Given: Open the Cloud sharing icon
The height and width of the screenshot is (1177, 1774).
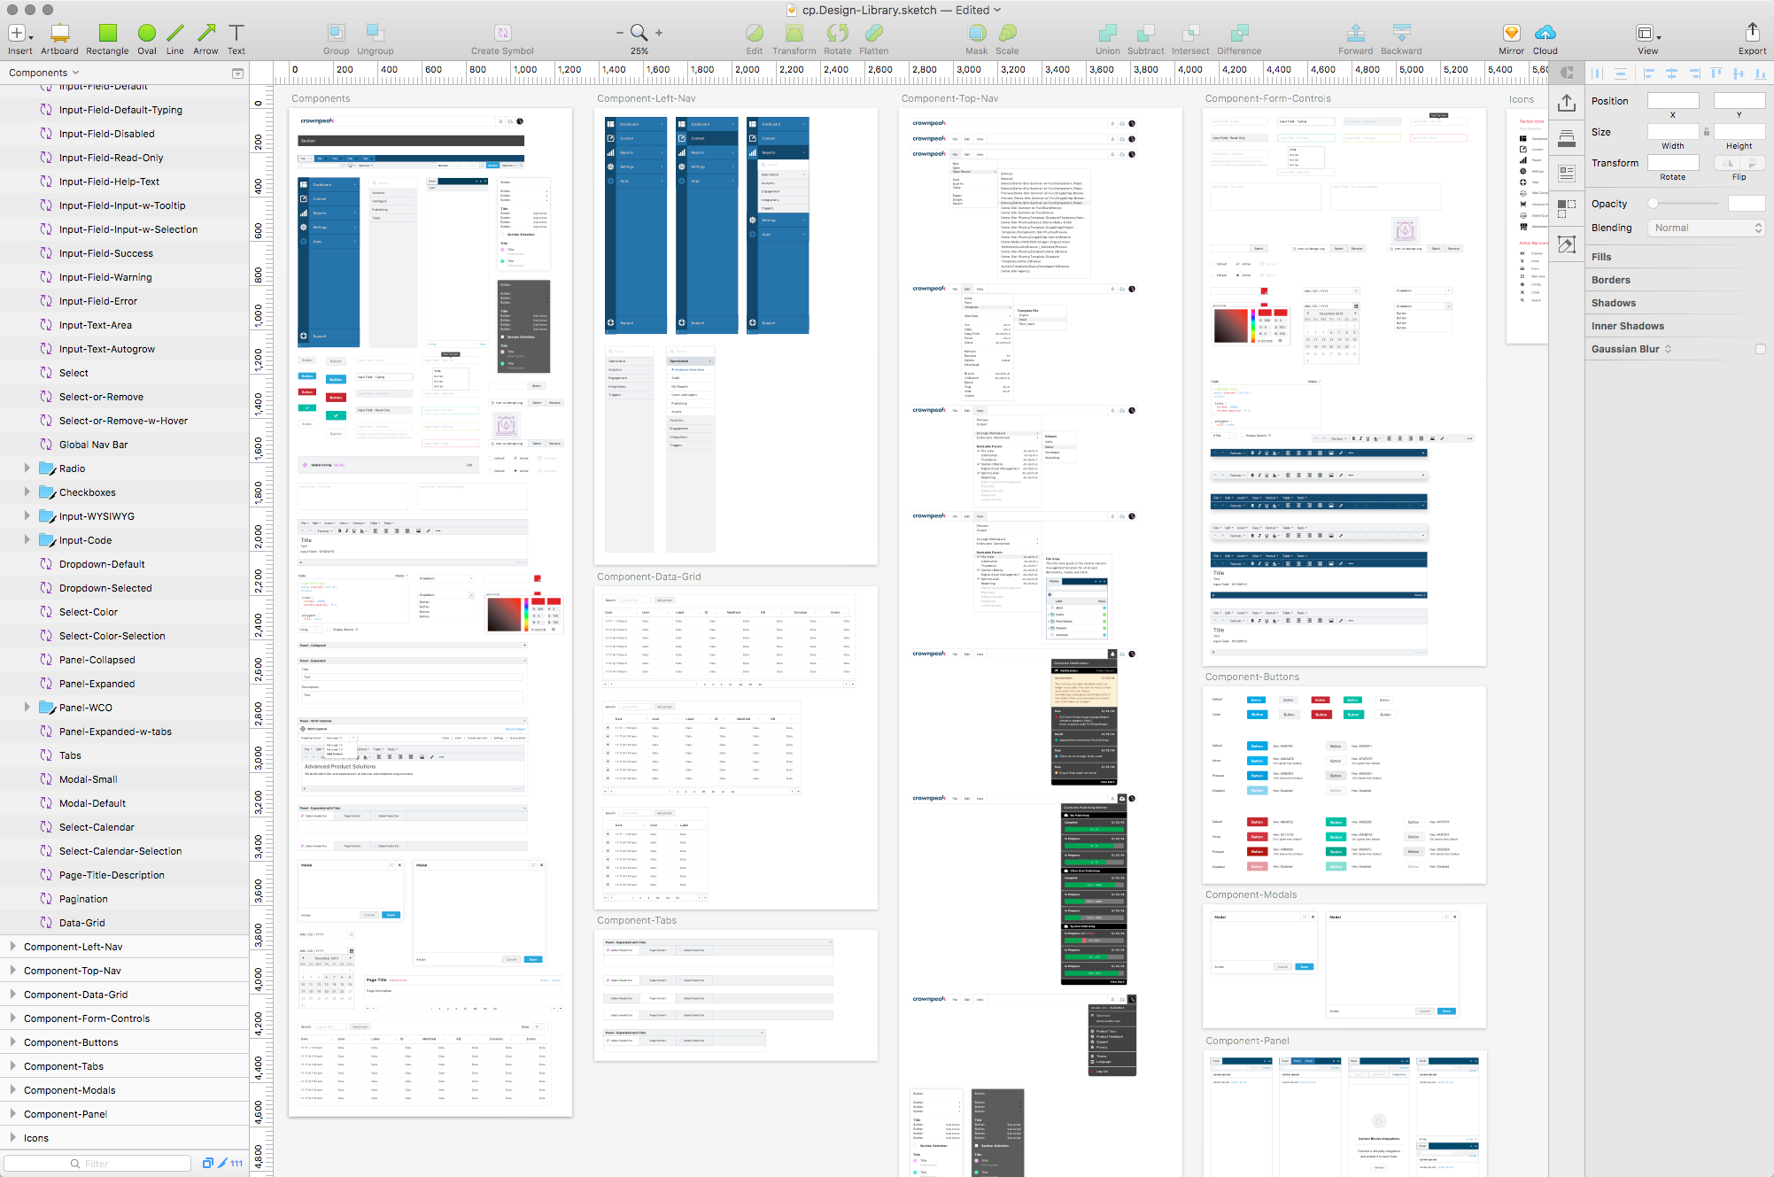Looking at the screenshot, I should pyautogui.click(x=1545, y=35).
